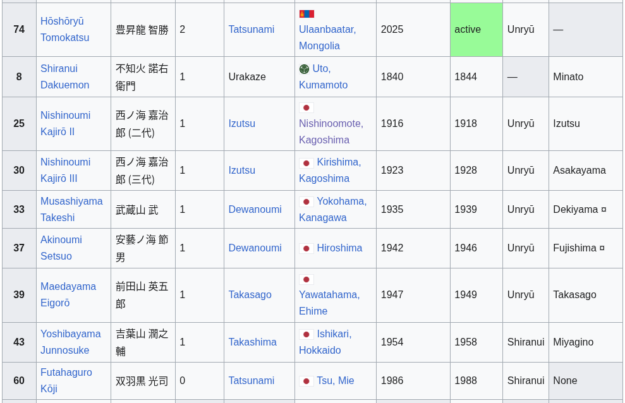This screenshot has width=625, height=403.
Task: Follow the Izutsu stable link in Nishinoumi Kajirō III row
Action: [x=241, y=170]
